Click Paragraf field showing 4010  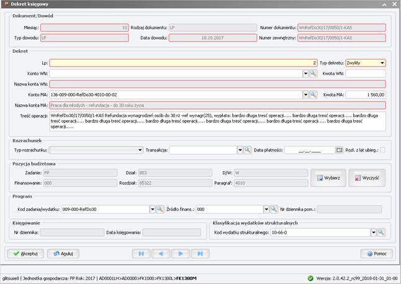click(x=271, y=183)
